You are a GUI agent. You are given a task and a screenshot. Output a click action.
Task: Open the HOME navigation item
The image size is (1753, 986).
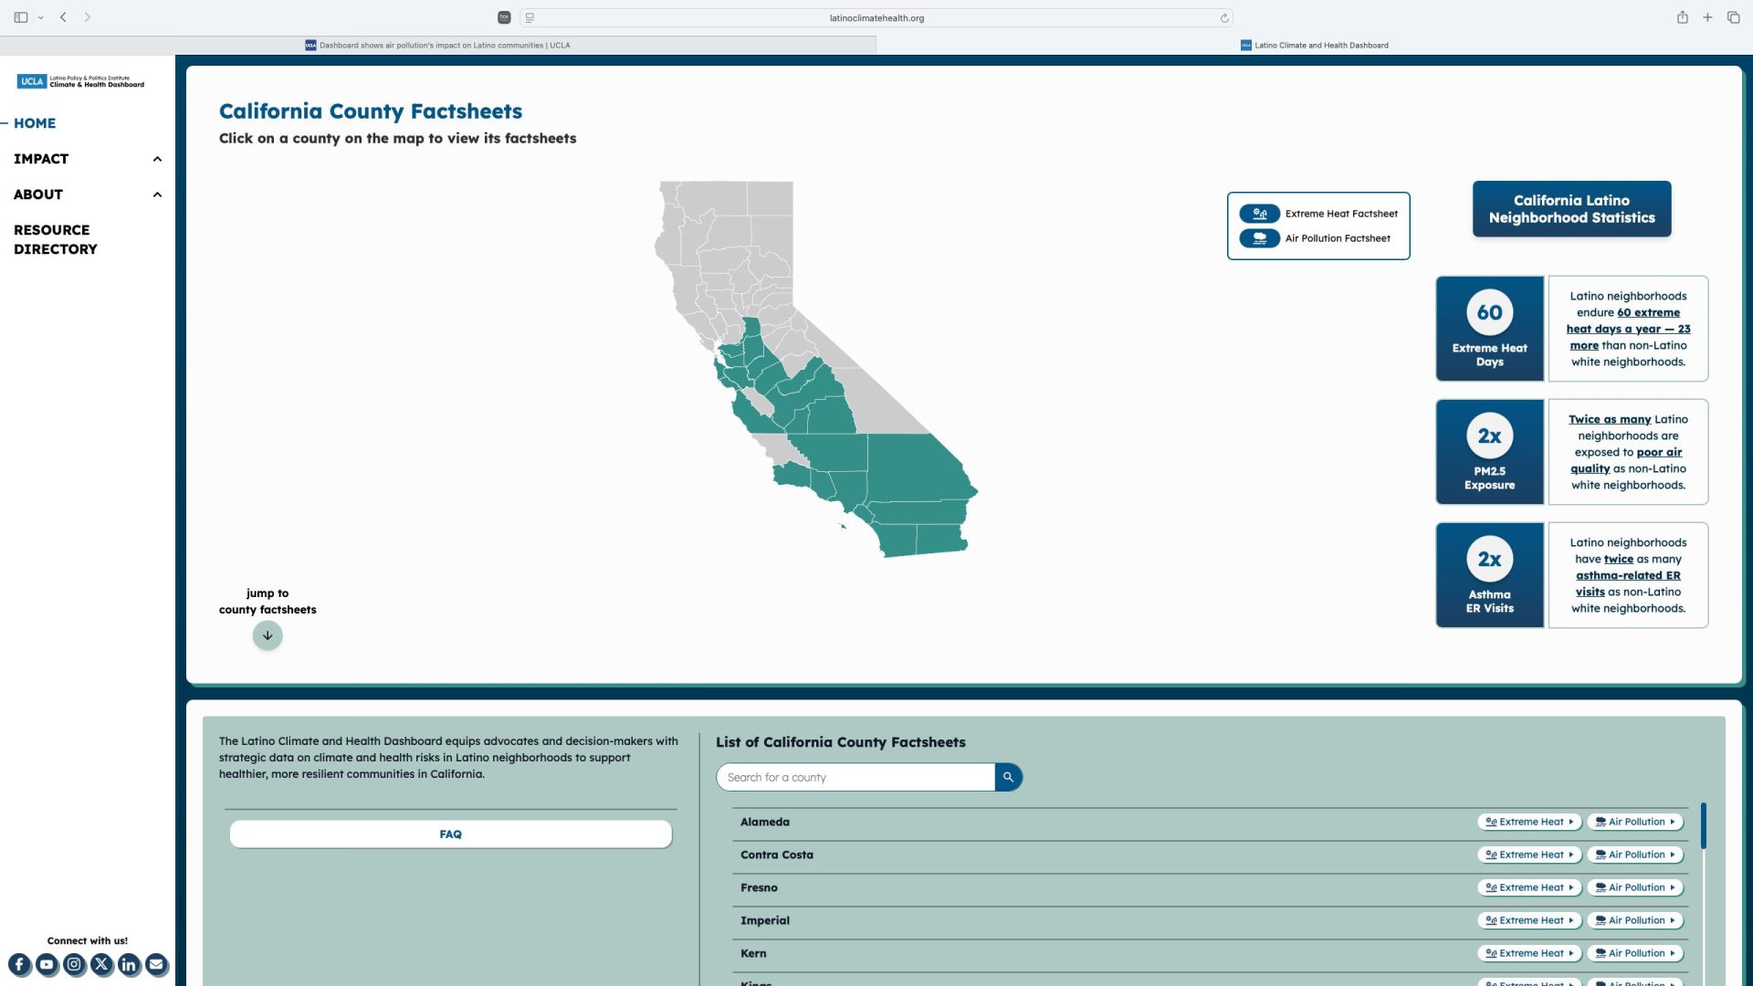35,123
